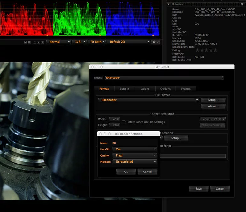Open the RREncoder file format dropdown
246x212 pixels.
(x=149, y=100)
